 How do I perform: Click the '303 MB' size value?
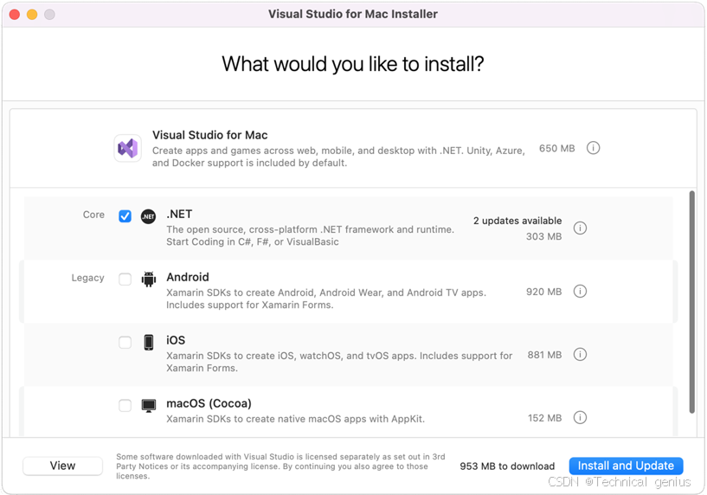[x=543, y=236]
